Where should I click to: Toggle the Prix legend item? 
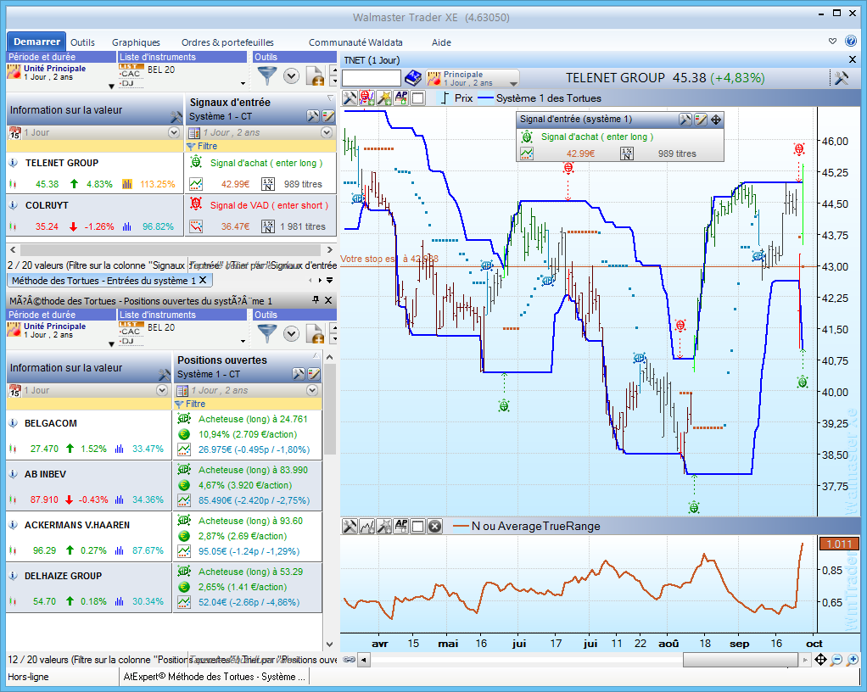click(456, 98)
